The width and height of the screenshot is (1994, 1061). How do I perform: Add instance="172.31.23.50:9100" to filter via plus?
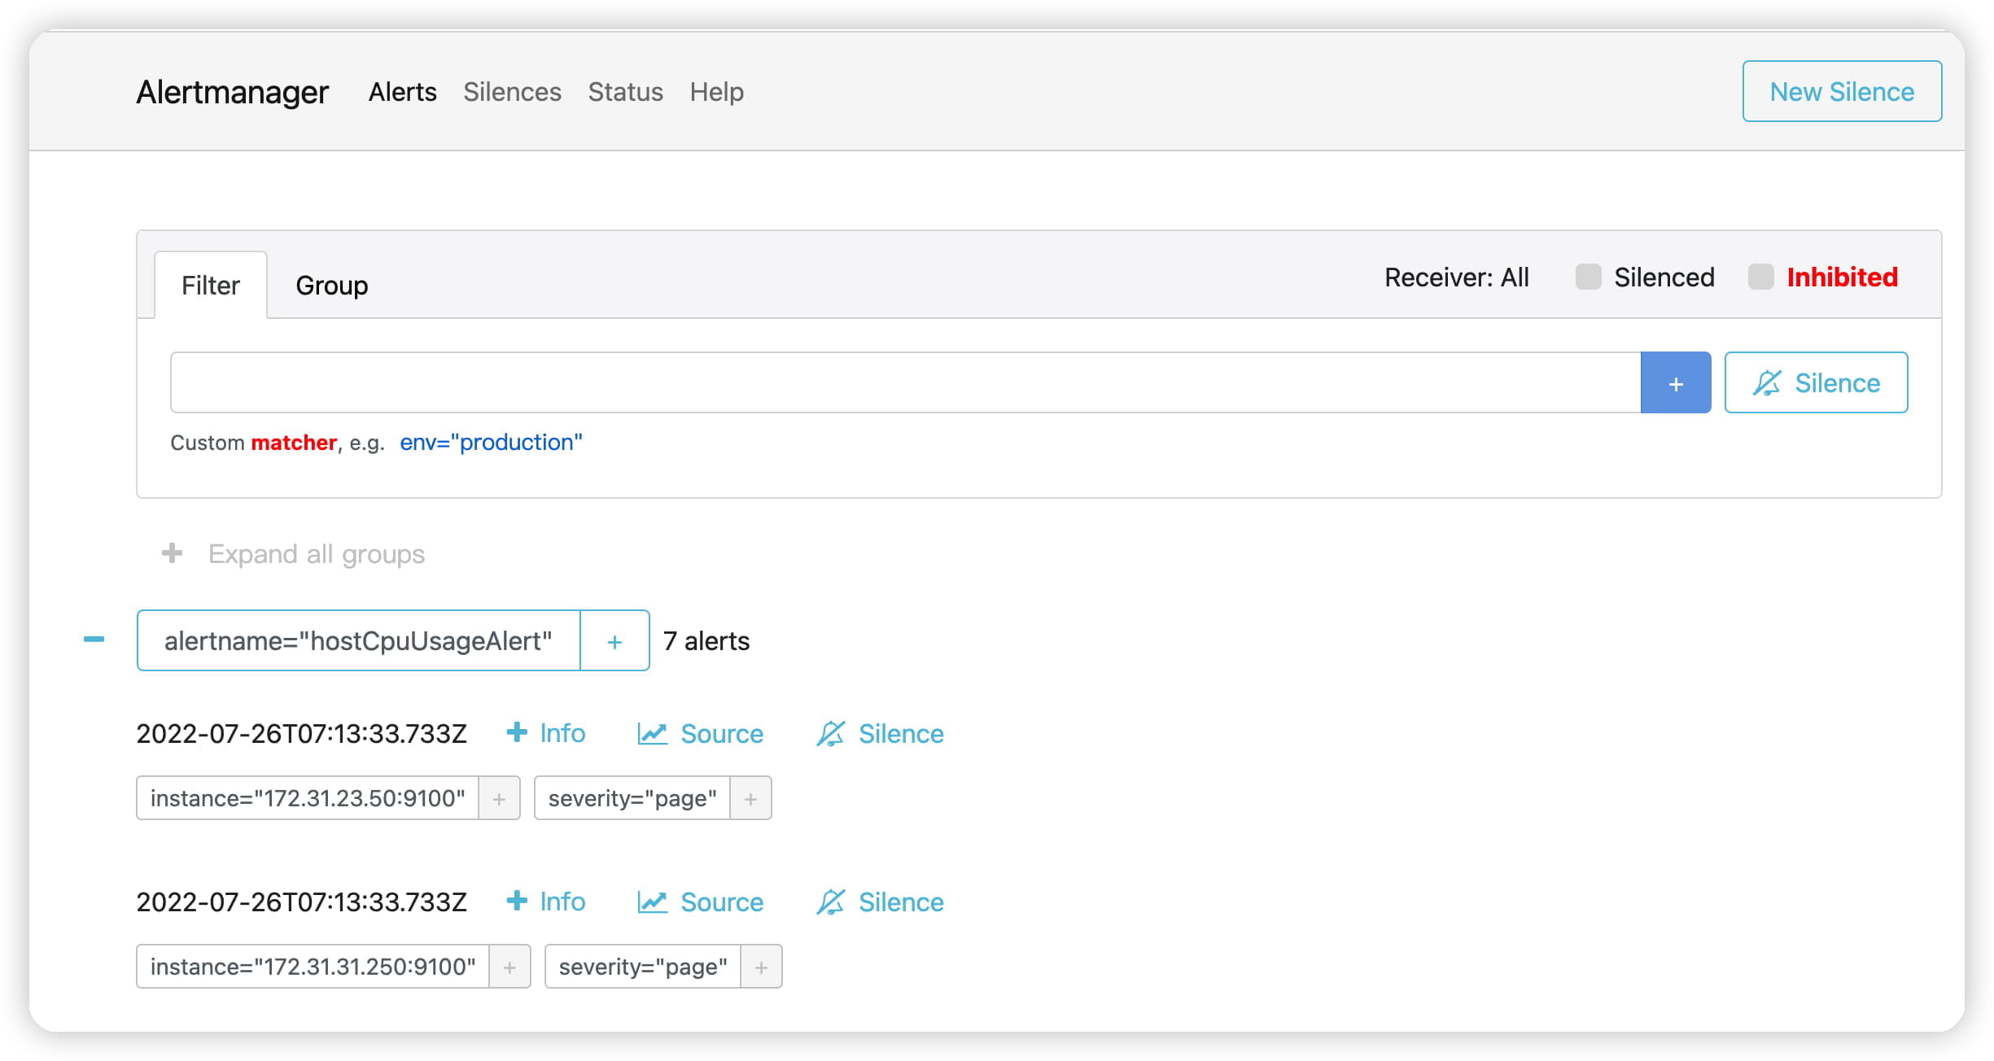pos(499,798)
